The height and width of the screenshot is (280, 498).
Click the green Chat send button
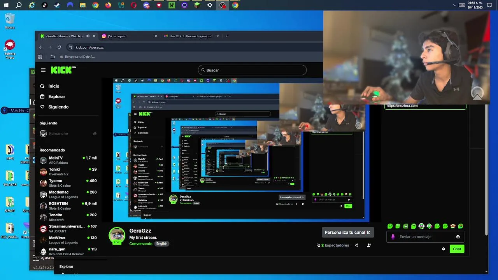point(457,249)
